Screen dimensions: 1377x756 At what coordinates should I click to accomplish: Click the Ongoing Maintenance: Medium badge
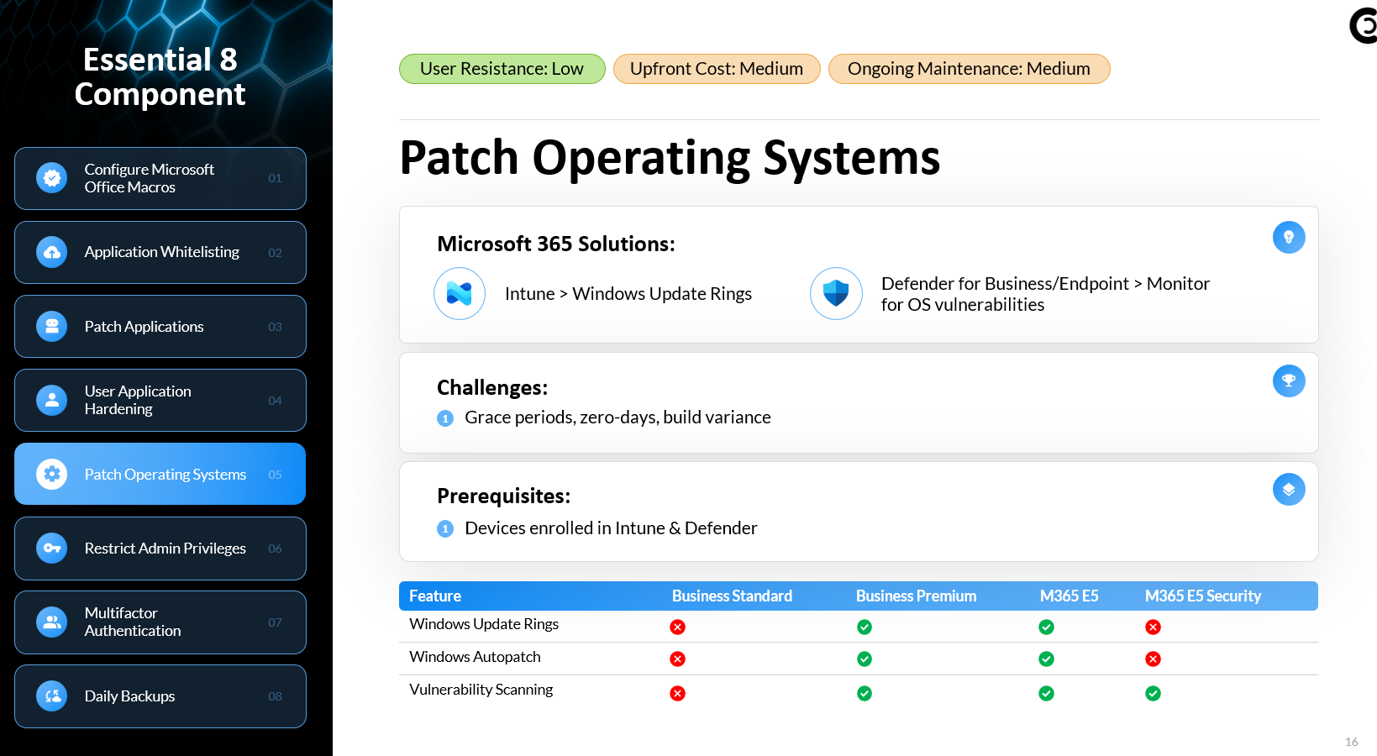pyautogui.click(x=969, y=69)
